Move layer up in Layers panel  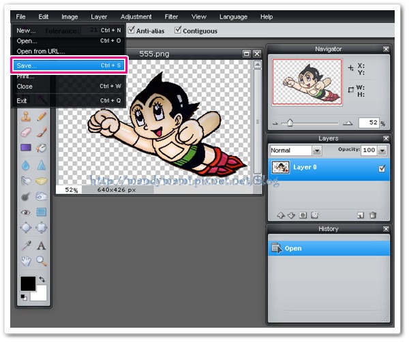point(281,215)
